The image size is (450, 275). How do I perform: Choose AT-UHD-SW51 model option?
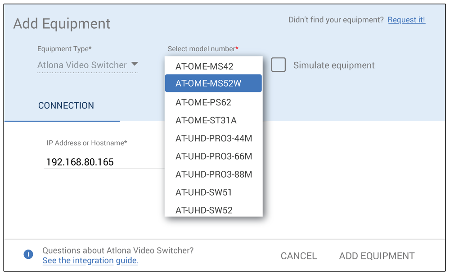click(x=204, y=192)
